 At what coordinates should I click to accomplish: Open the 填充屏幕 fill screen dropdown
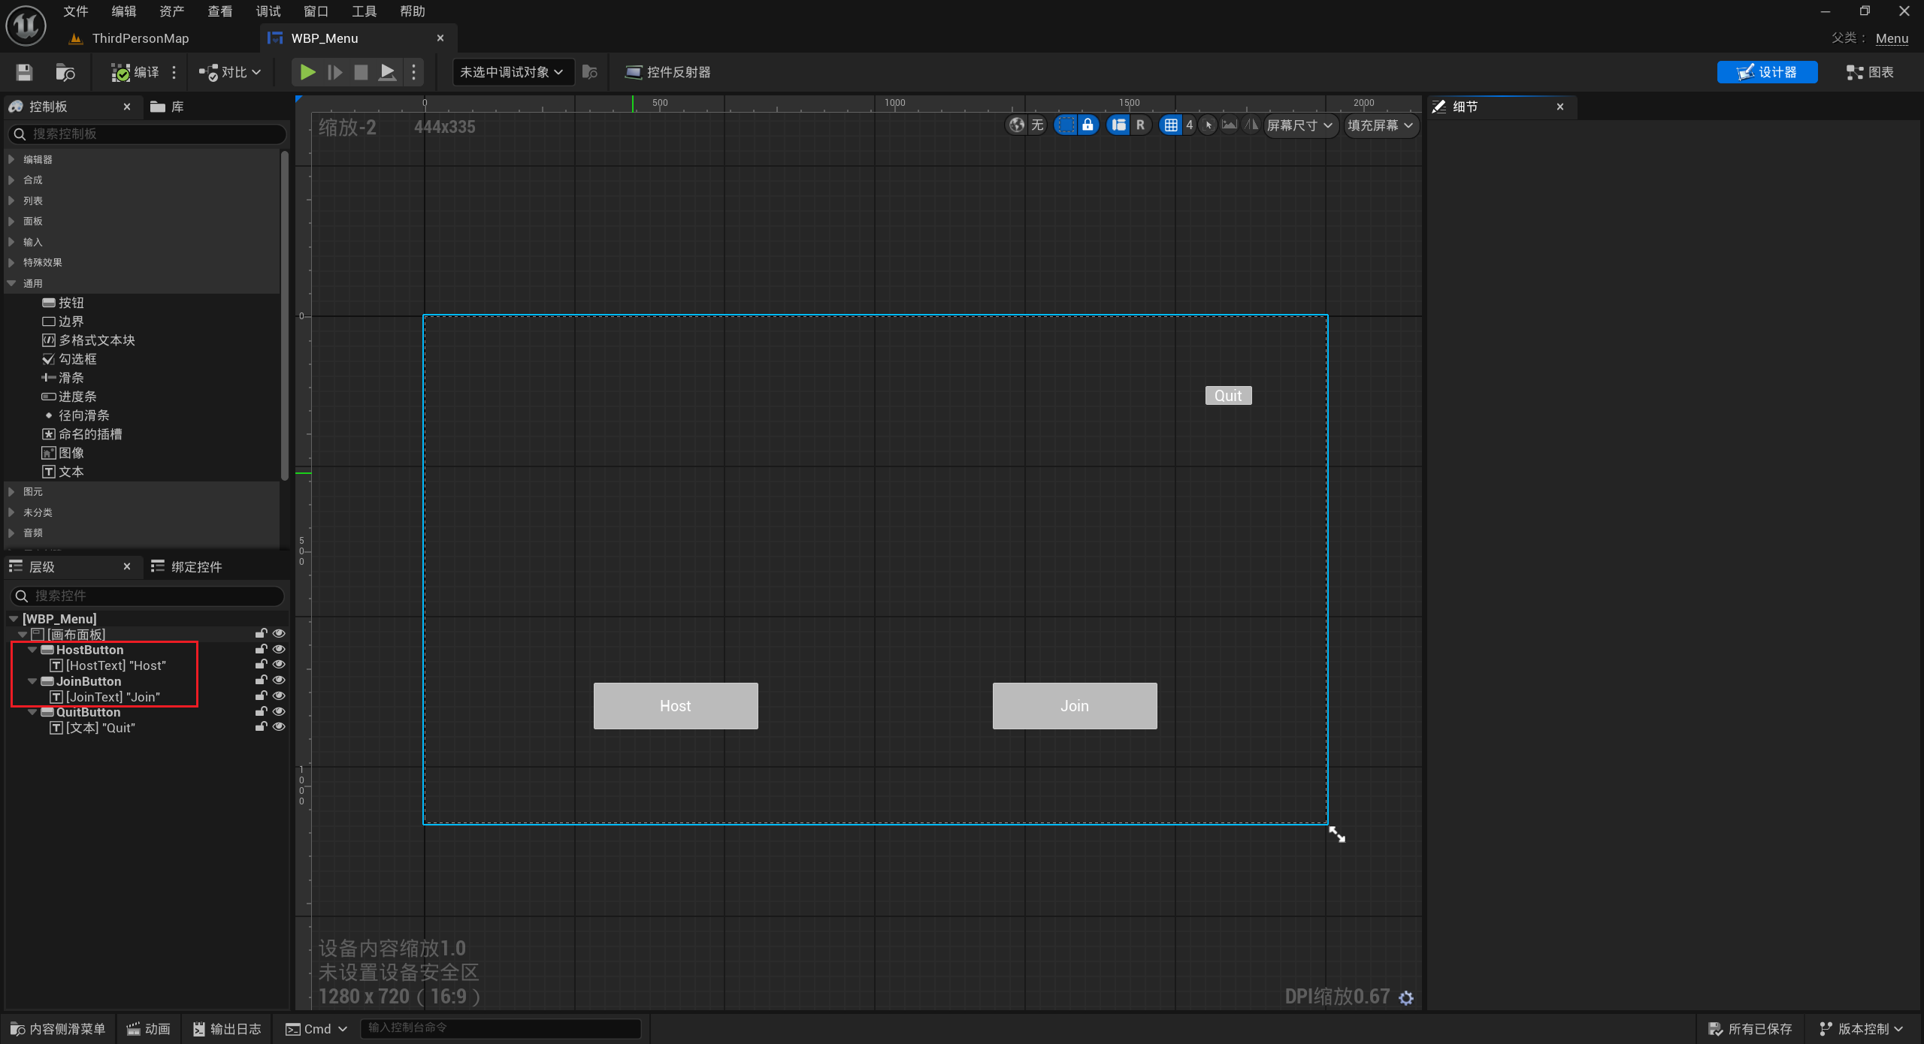click(1381, 125)
